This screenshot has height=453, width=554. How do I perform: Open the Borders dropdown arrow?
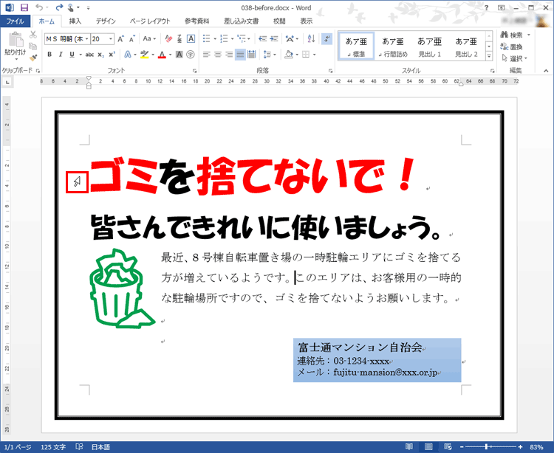coord(314,55)
